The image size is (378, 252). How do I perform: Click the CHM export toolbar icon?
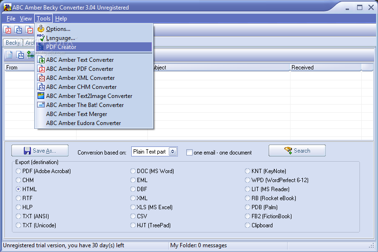point(18,30)
